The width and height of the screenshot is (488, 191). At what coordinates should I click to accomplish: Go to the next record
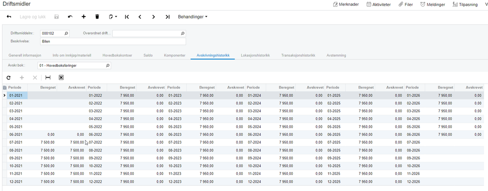point(153,17)
